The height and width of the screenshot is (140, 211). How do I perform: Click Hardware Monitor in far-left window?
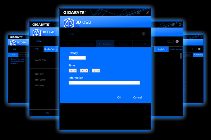click(x=18, y=61)
